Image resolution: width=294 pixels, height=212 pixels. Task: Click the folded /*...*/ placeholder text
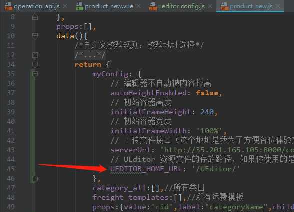(90, 55)
